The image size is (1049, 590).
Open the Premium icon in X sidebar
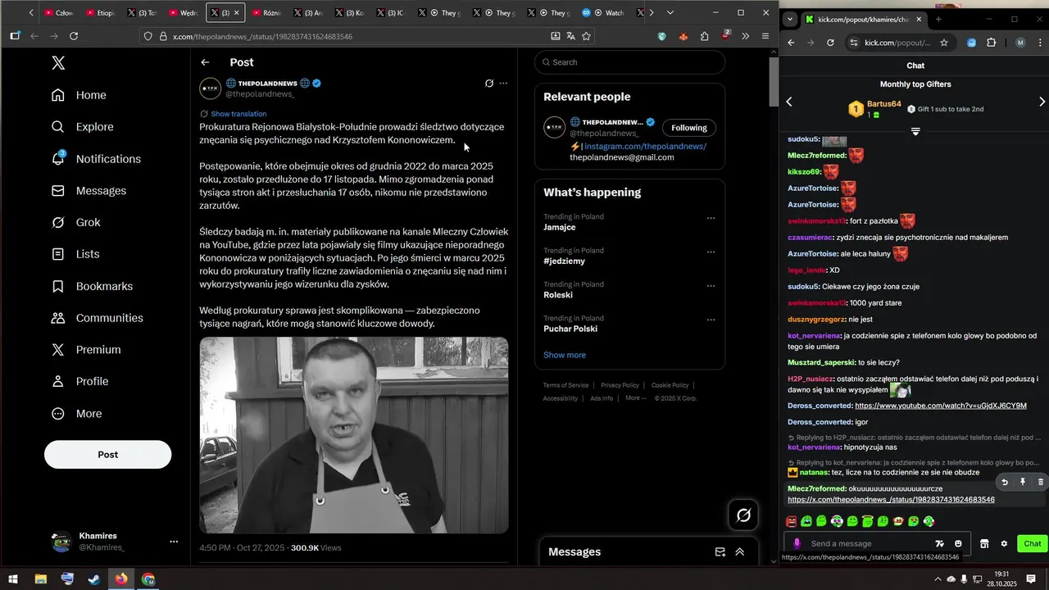[58, 349]
